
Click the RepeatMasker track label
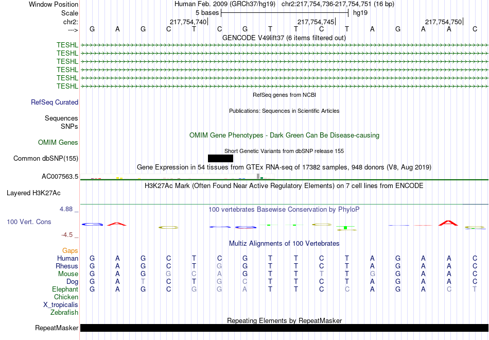[x=57, y=328]
